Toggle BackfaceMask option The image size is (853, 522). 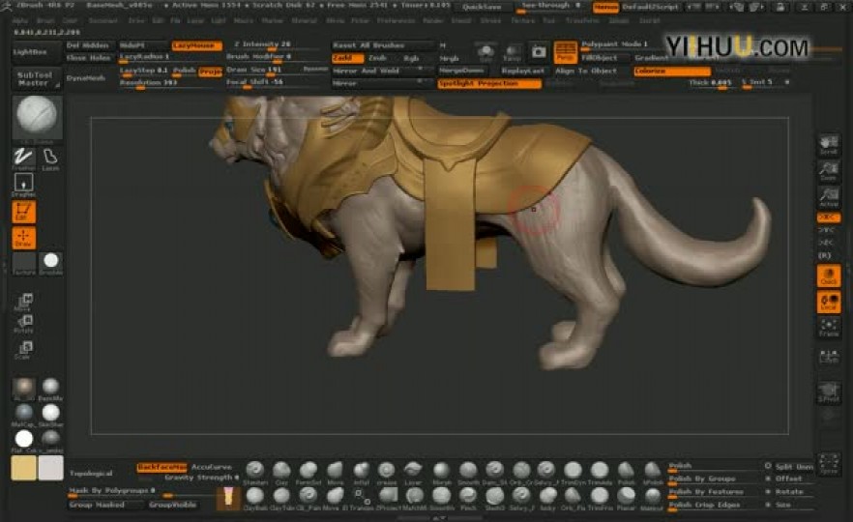point(162,468)
